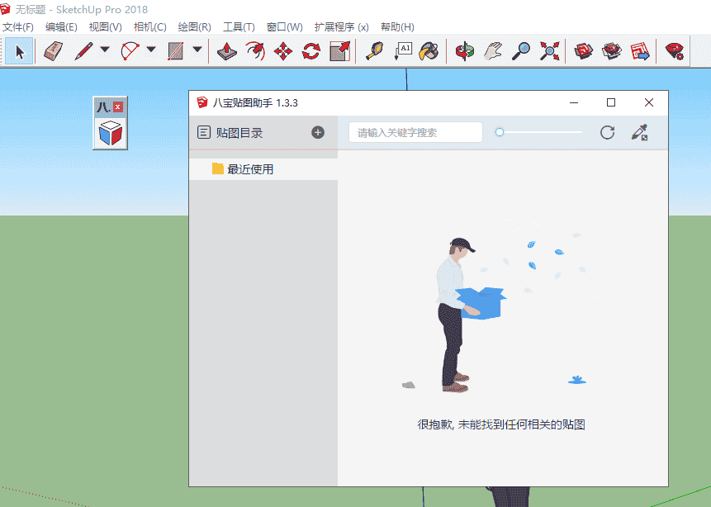The width and height of the screenshot is (711, 507).
Task: Activate the Line drawing tool
Action: [x=83, y=50]
